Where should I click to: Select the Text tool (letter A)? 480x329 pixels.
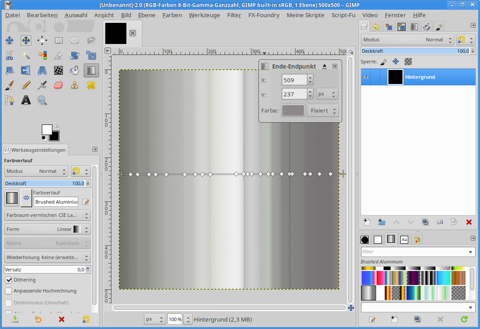click(x=26, y=100)
